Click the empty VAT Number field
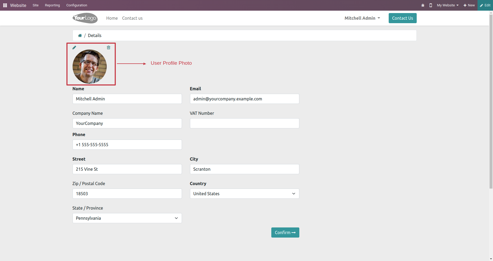The image size is (493, 261). pos(244,123)
